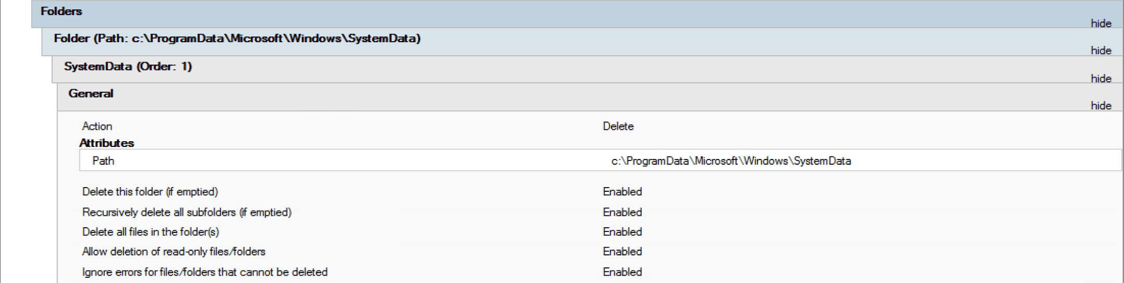Click the 'Delete this folder (if emptied)' setting
1124x283 pixels.
150,192
